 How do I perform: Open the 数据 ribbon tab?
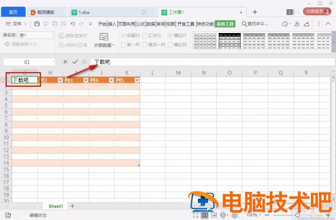click(x=151, y=24)
